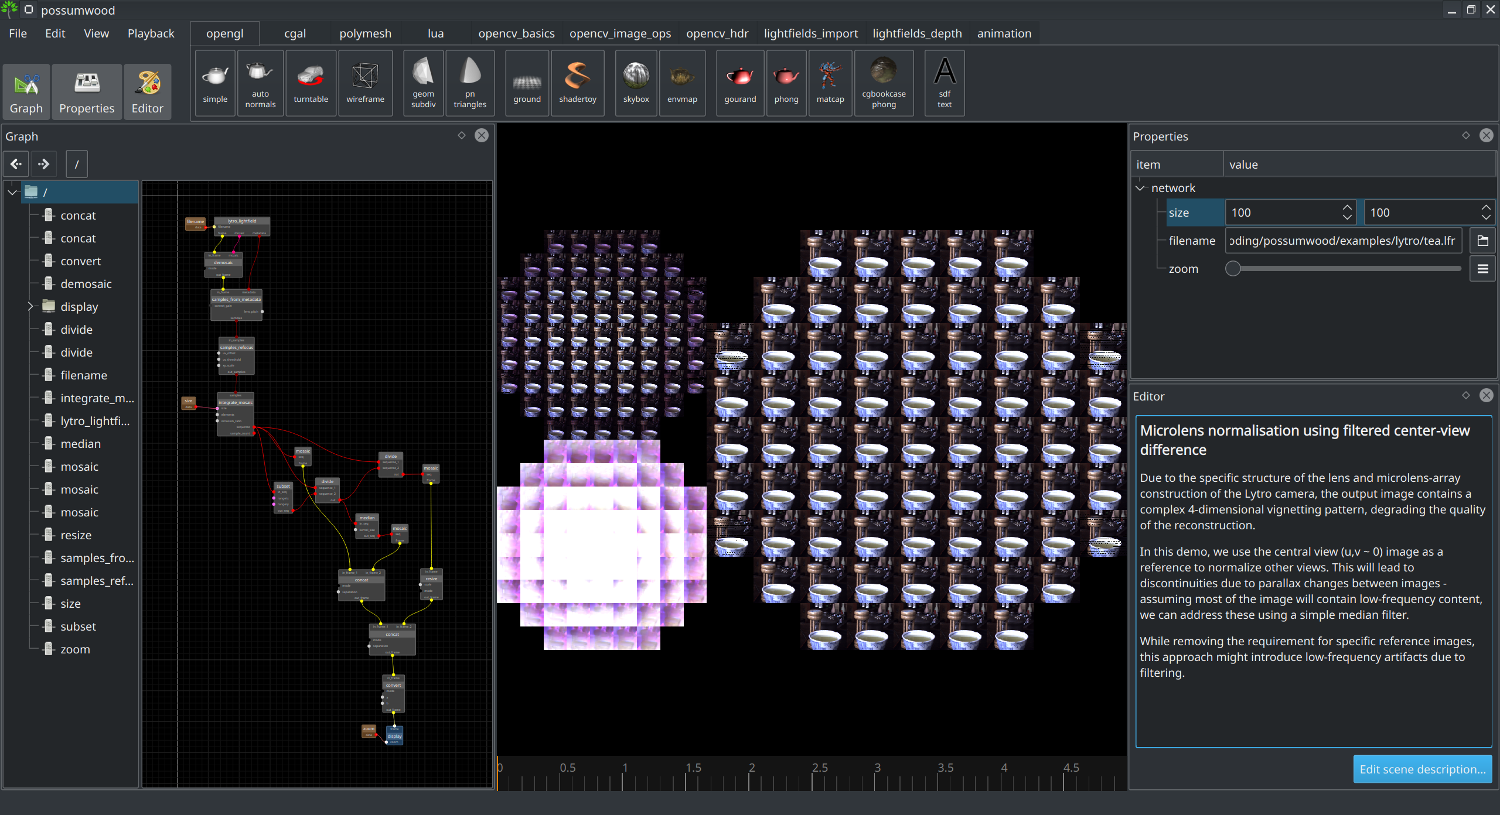Toggle the Graph panel button
Viewport: 1500px width, 815px height.
point(26,92)
